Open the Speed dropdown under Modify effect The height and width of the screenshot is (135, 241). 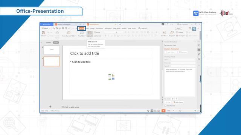click(x=183, y=66)
